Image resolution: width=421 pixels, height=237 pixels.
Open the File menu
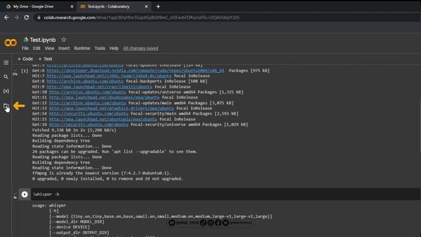pos(25,48)
